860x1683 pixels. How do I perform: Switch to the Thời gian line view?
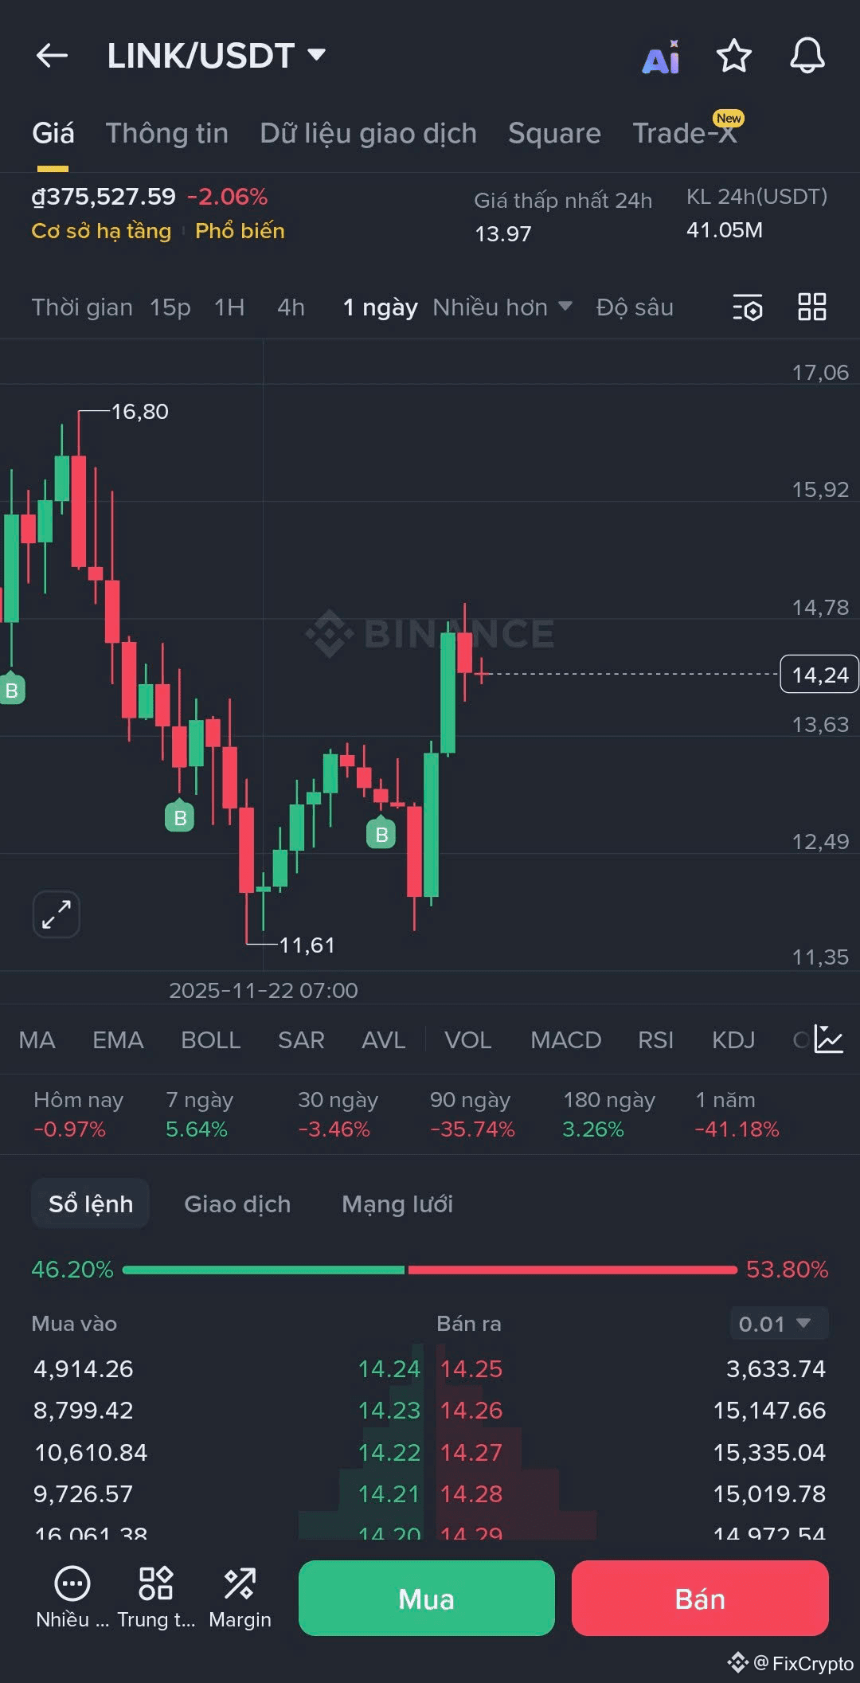coord(82,307)
